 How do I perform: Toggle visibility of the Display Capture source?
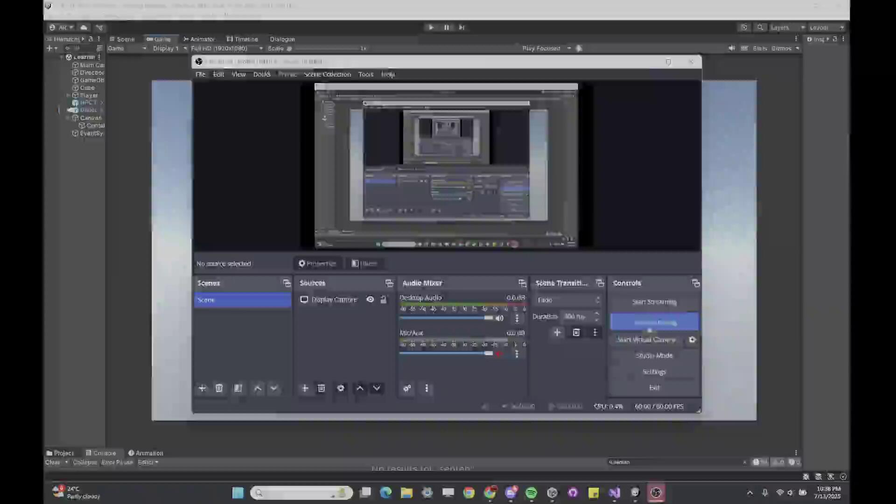click(x=370, y=299)
